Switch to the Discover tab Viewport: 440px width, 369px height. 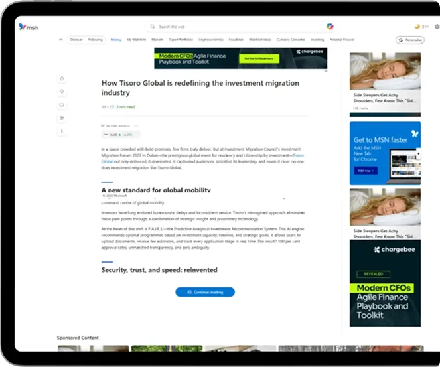76,40
